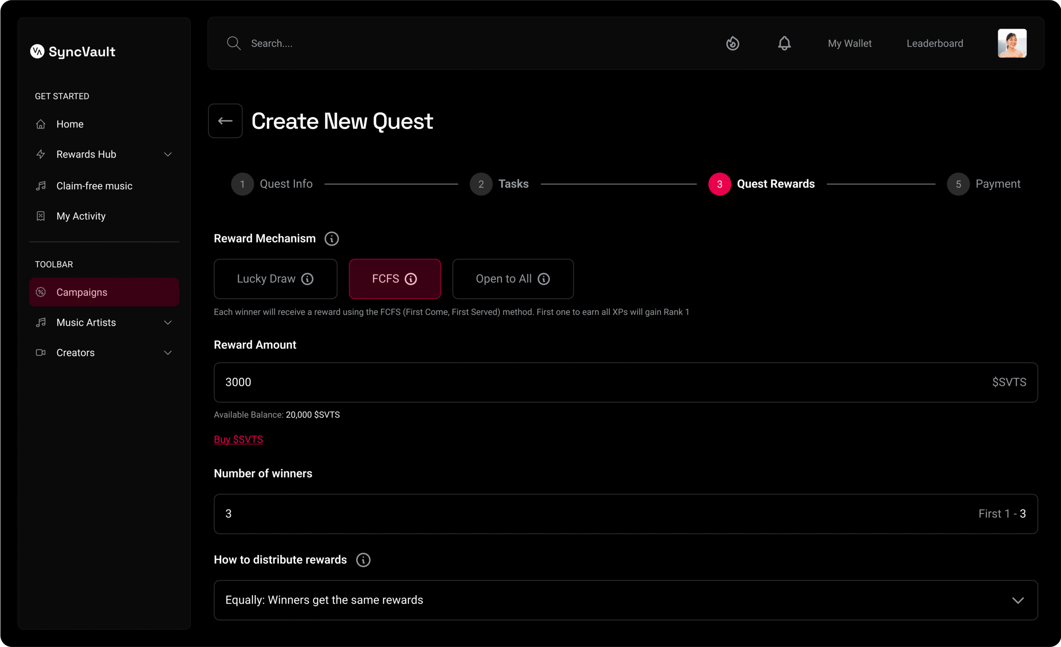This screenshot has height=647, width=1061.
Task: Expand Music Artists sidebar section
Action: coord(168,322)
